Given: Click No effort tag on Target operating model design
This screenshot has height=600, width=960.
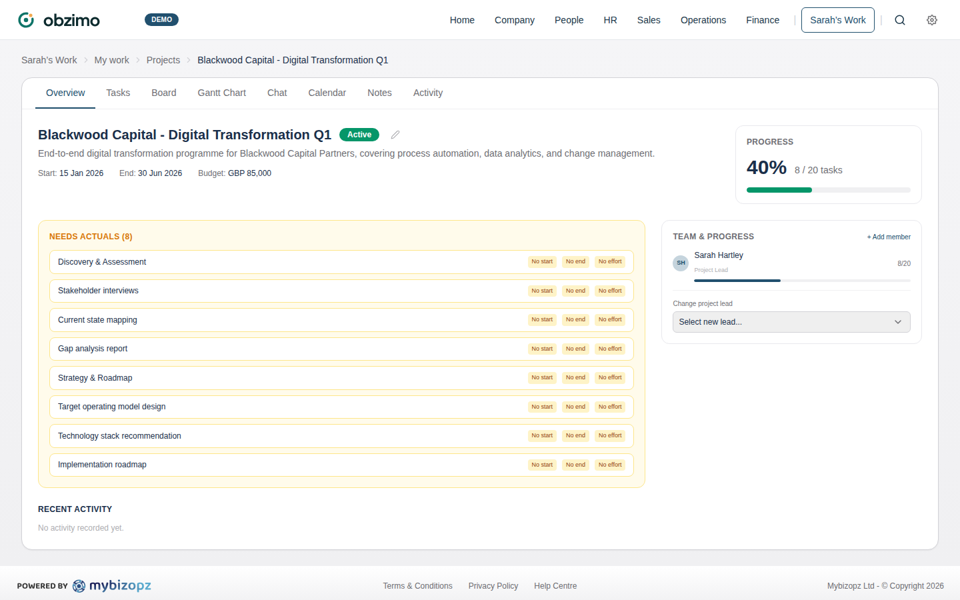Looking at the screenshot, I should point(610,407).
